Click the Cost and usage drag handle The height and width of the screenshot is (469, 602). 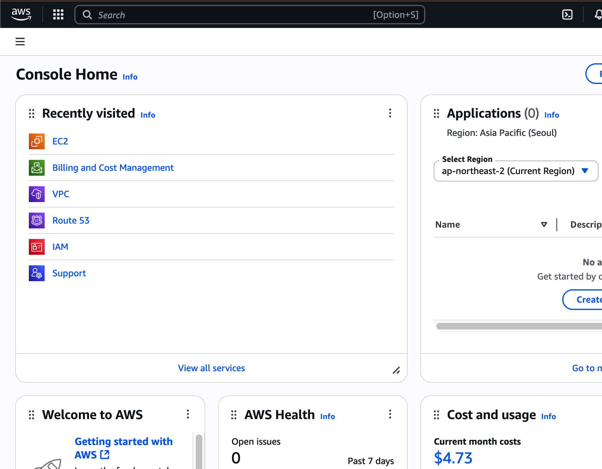[437, 415]
